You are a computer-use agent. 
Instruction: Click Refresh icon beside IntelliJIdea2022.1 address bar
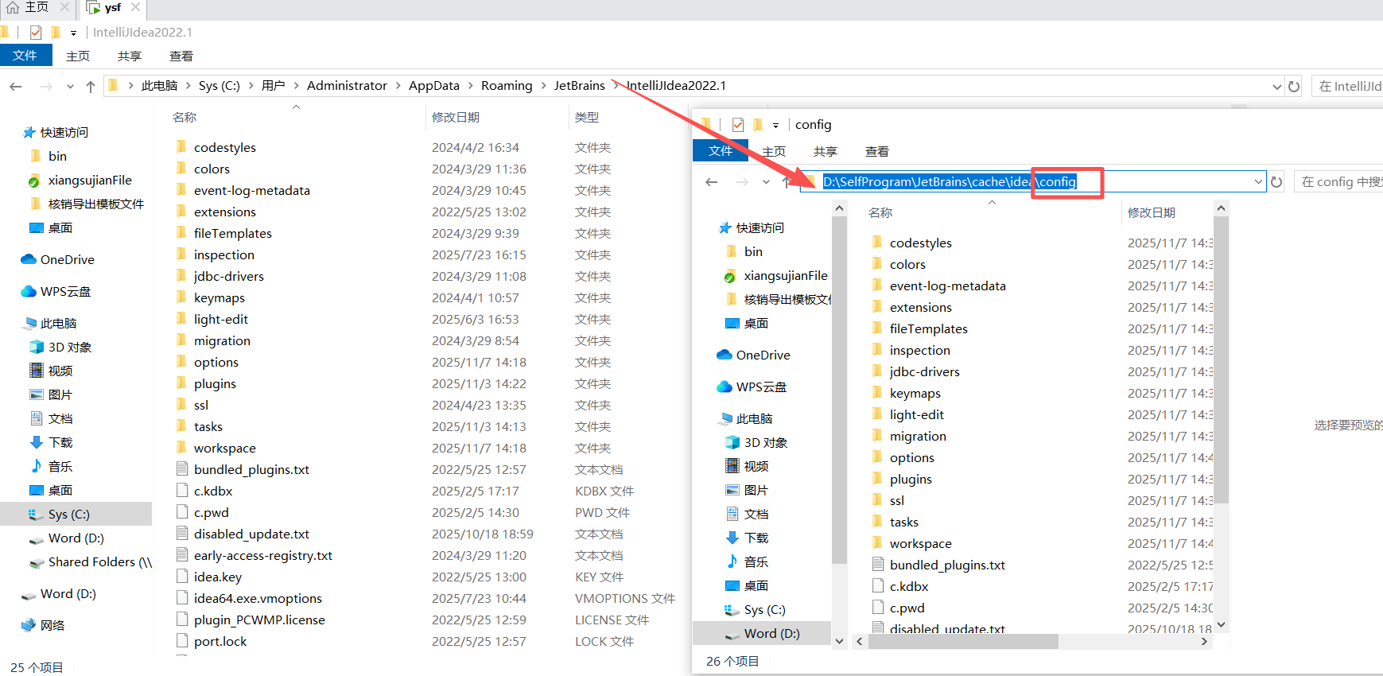pos(1294,86)
